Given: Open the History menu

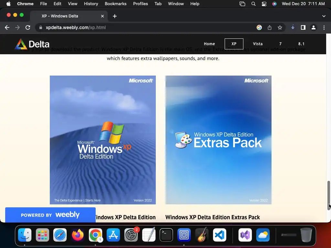Looking at the screenshot, I should pyautogui.click(x=91, y=4).
